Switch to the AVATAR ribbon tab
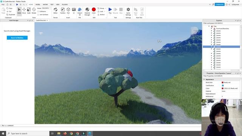Viewport: 242px width, 136px height. pos(45,5)
